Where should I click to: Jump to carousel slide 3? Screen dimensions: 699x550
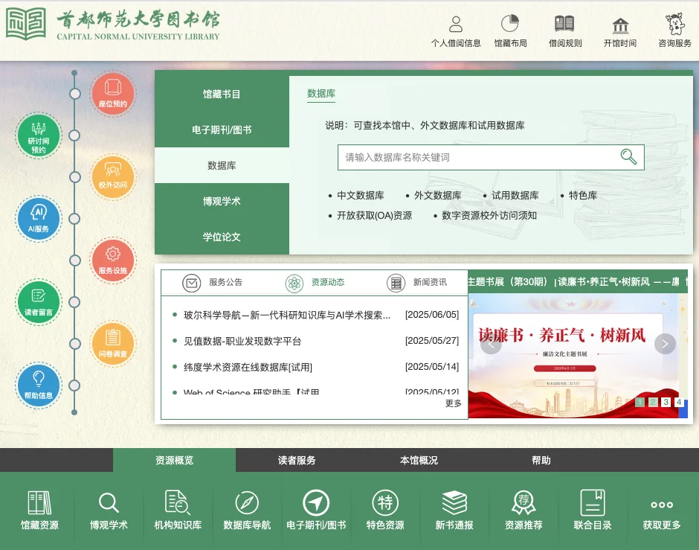click(666, 402)
